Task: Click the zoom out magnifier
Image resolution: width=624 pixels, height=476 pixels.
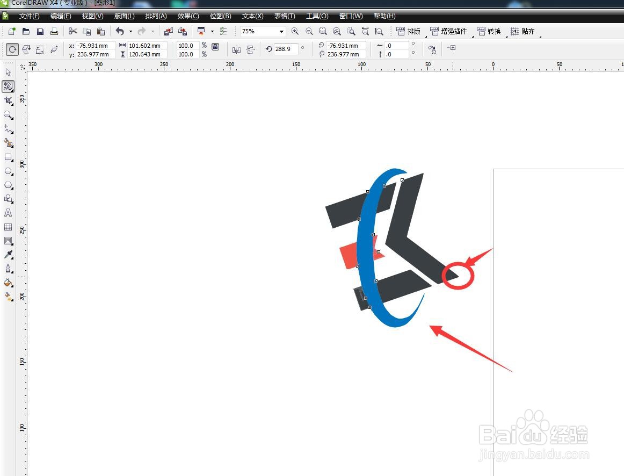Action: (309, 31)
